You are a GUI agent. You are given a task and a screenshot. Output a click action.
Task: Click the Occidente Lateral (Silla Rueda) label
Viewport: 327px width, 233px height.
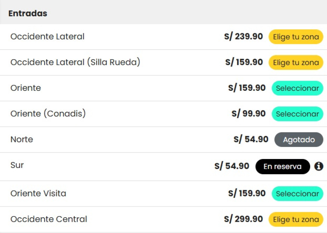pos(75,62)
